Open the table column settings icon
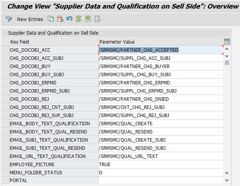This screenshot has height=186, width=240. 227,42
